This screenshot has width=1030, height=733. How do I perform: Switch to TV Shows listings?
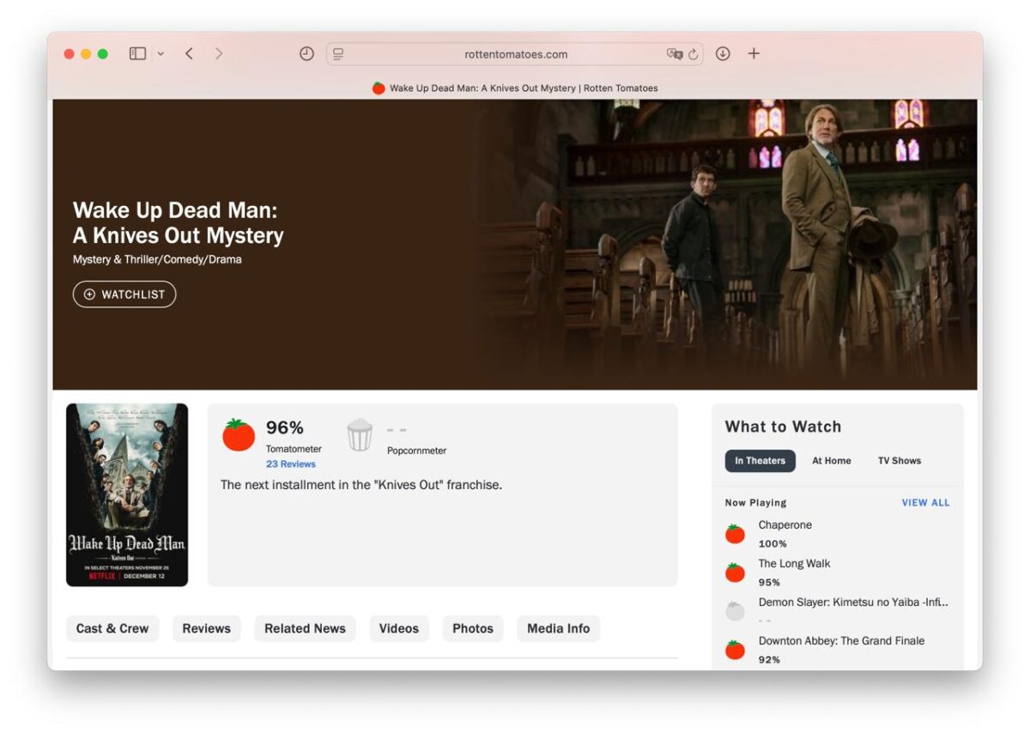pyautogui.click(x=899, y=461)
